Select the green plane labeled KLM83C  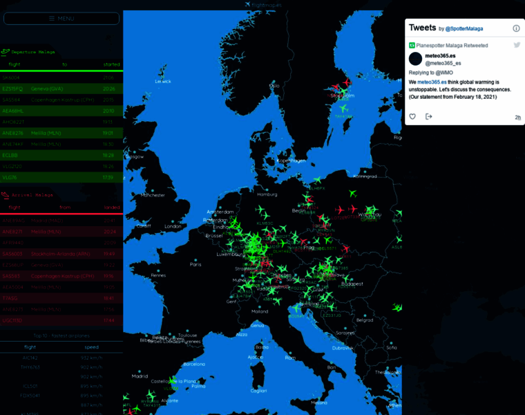[266, 216]
